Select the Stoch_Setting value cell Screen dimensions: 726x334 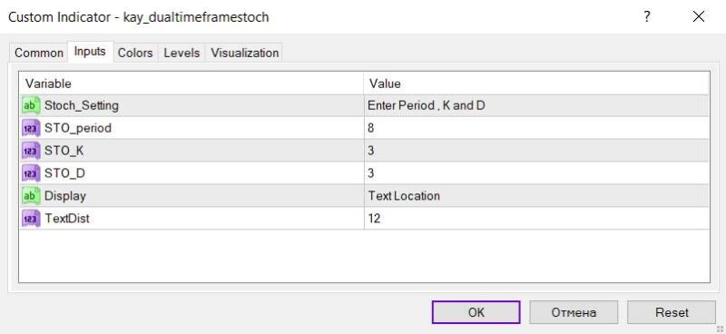[x=536, y=105]
